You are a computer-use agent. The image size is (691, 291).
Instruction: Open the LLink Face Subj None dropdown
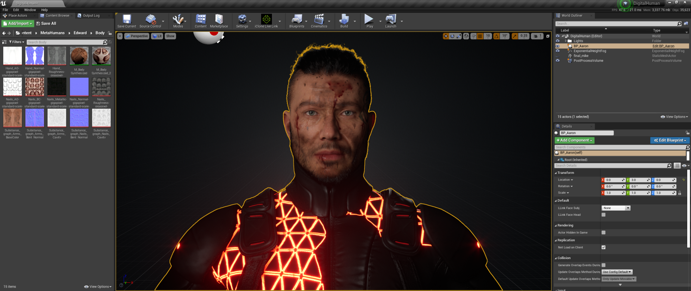pyautogui.click(x=616, y=208)
